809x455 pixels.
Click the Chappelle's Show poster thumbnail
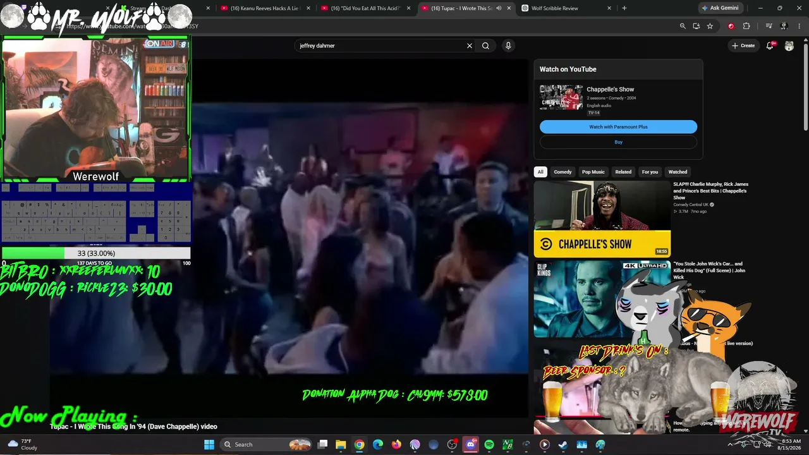pos(561,97)
